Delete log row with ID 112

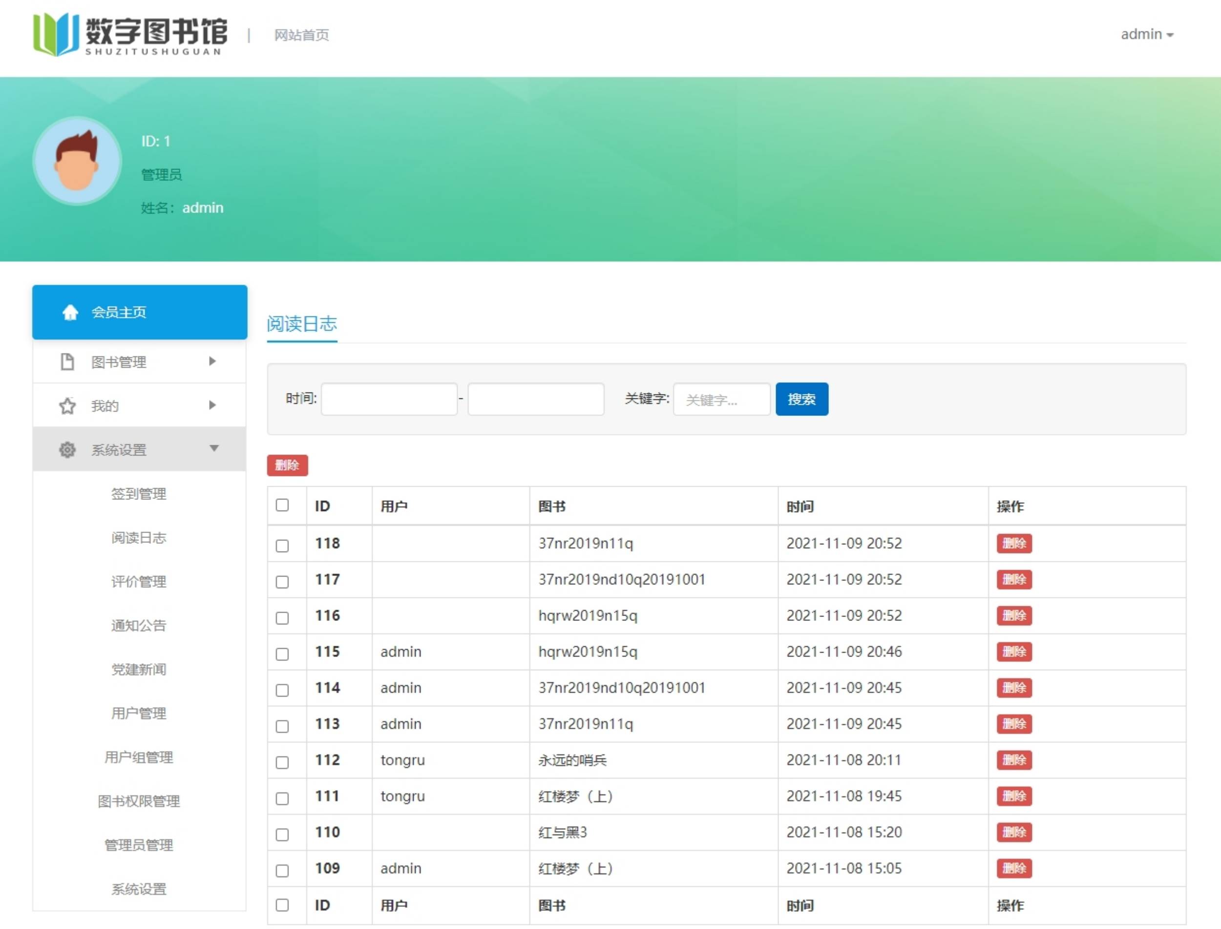coord(1013,760)
